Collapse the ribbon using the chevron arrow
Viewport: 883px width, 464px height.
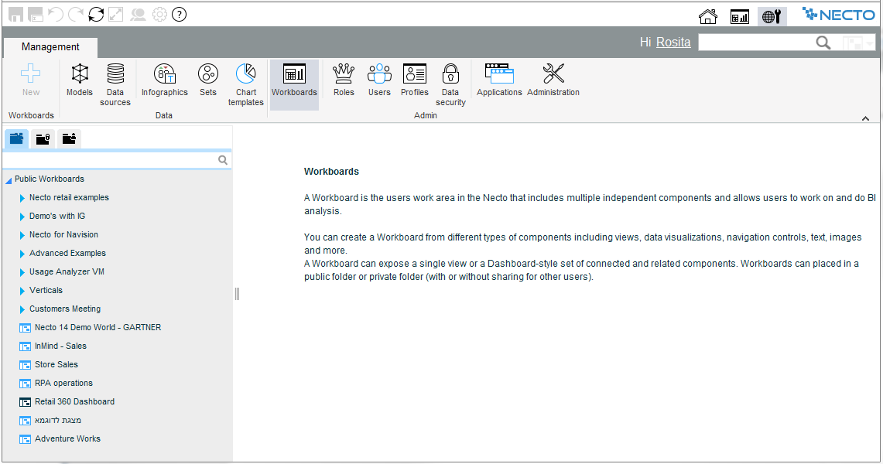coord(865,118)
